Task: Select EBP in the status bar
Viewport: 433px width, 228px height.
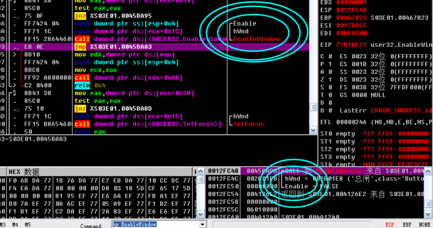Action: tap(407, 225)
